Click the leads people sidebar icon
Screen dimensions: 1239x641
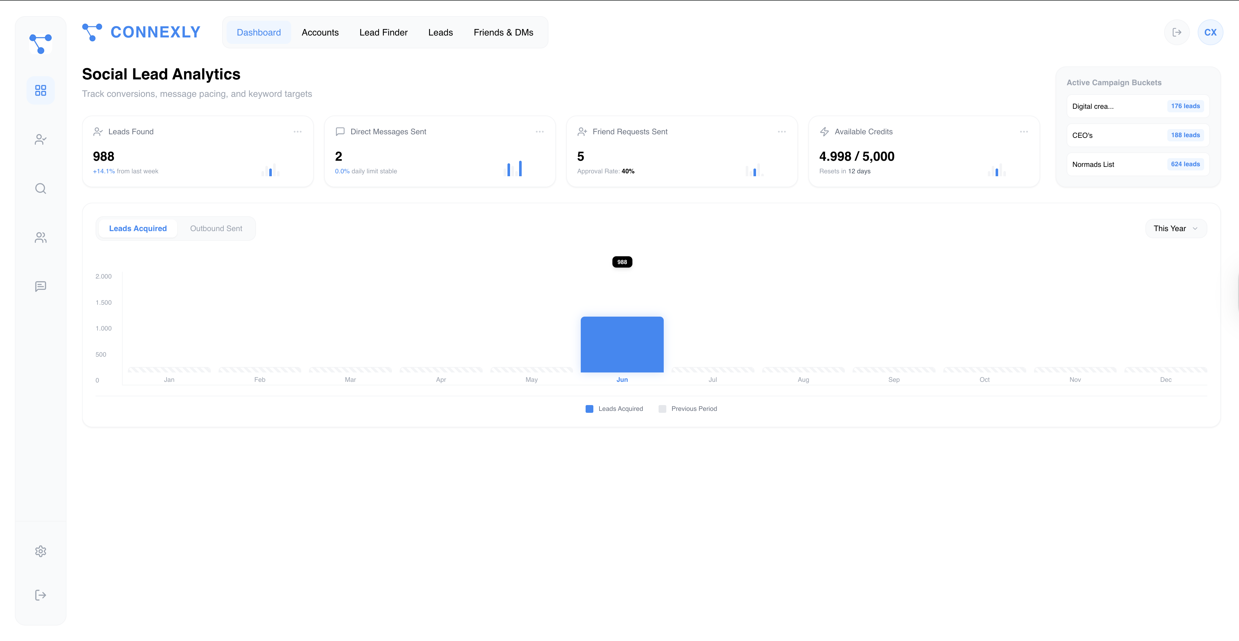coord(40,238)
